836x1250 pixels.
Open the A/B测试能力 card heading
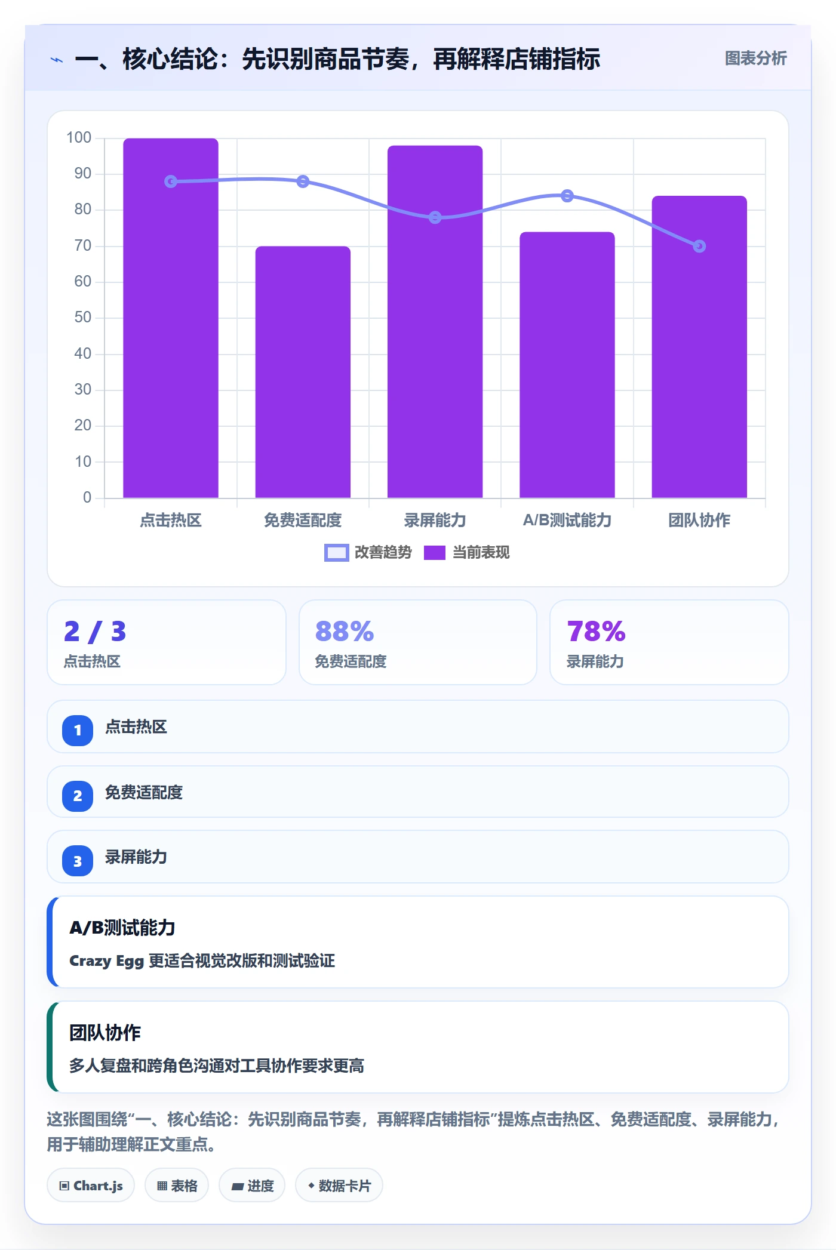click(x=122, y=928)
